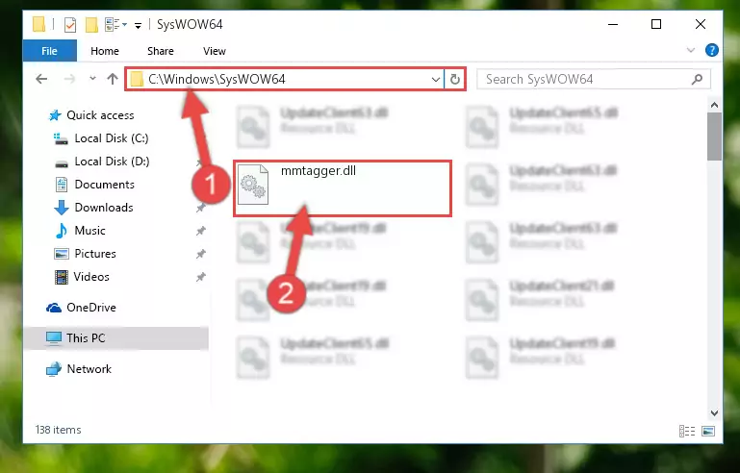Click the address bar path C:\Windows\SysWOW64
The image size is (740, 473).
pos(217,79)
